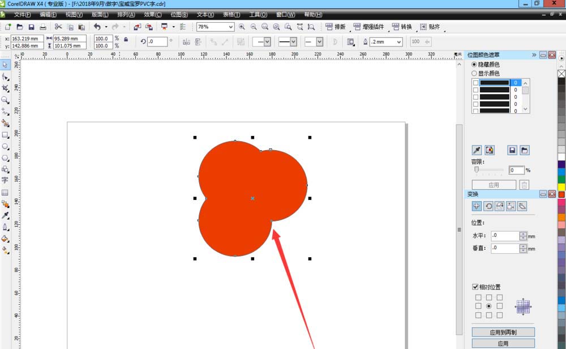Click the Print icon in toolbar
The height and width of the screenshot is (349, 566).
click(43, 27)
